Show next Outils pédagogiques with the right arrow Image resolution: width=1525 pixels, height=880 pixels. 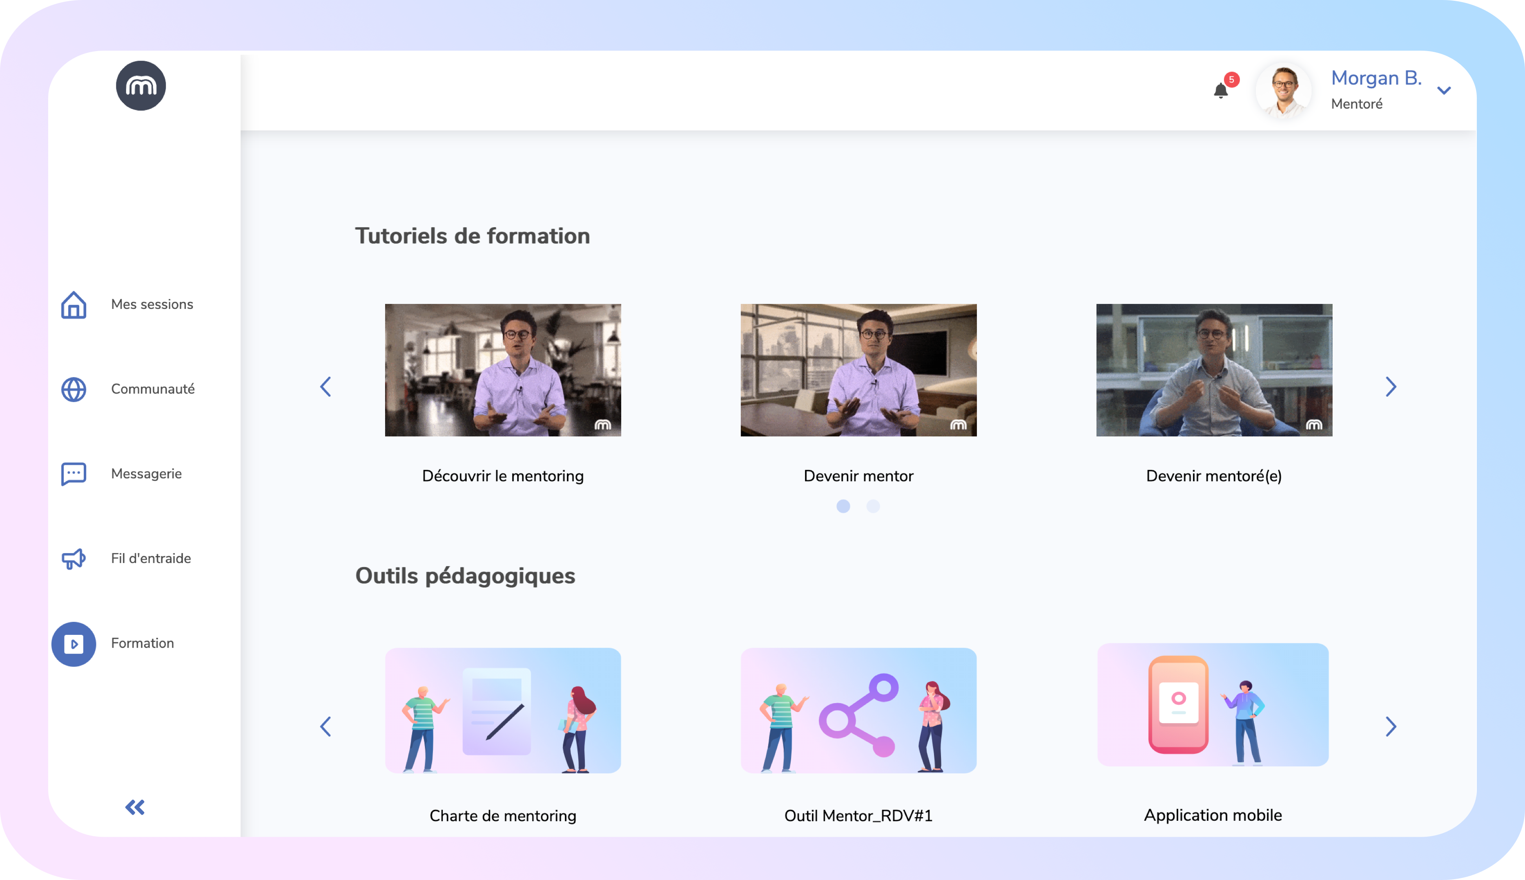[1391, 726]
